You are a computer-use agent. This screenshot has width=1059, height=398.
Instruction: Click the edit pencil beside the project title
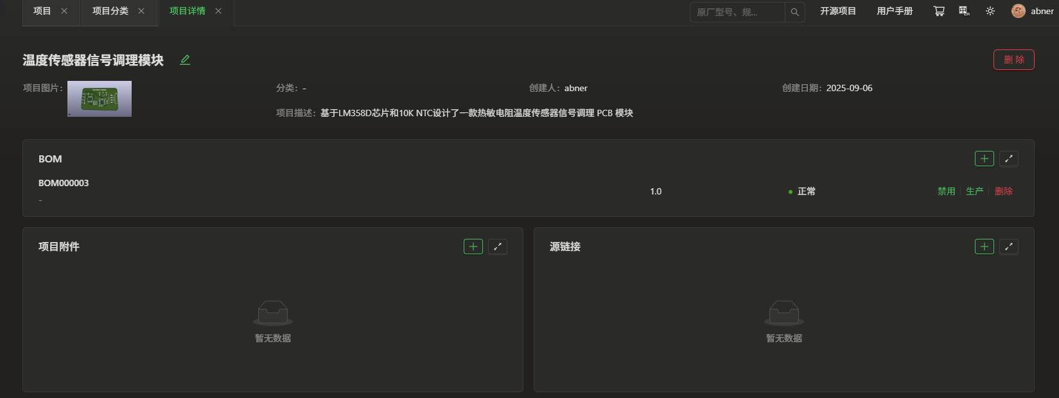[x=185, y=60]
